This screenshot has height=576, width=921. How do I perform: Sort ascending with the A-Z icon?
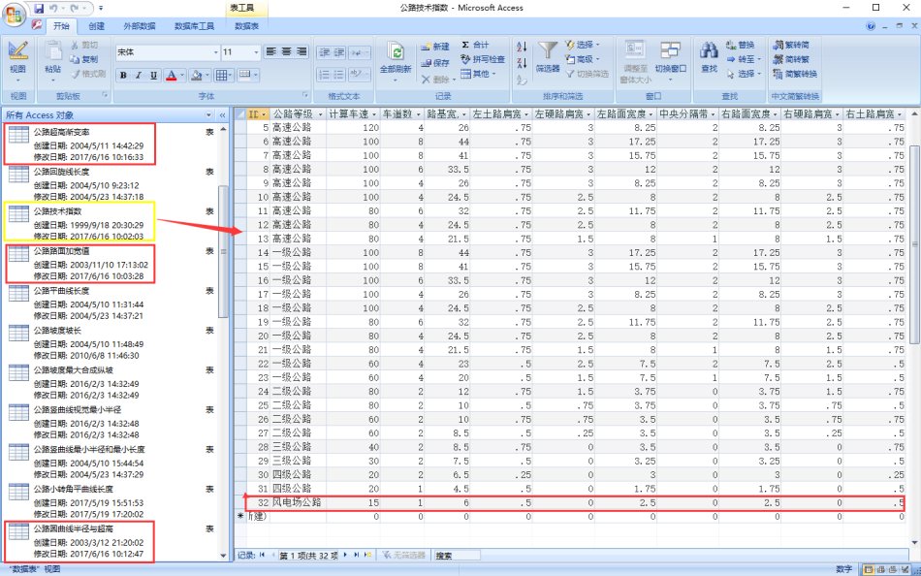point(522,46)
